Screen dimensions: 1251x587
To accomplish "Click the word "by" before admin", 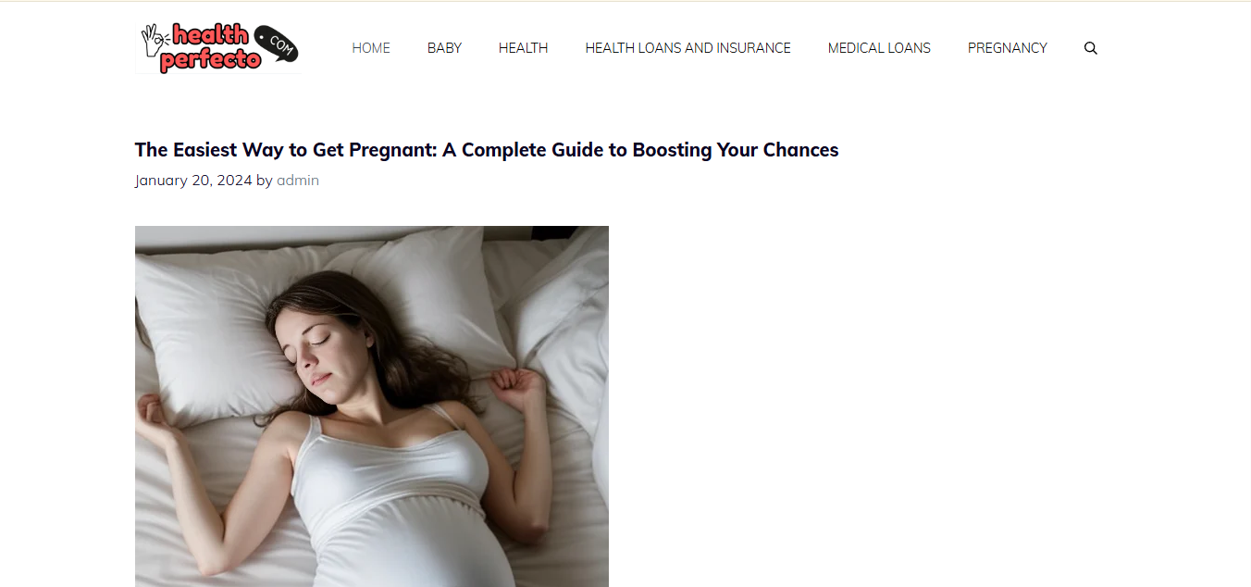I will point(265,181).
